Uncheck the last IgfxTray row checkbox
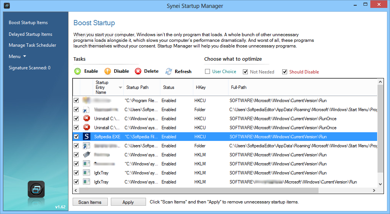390x214 pixels. [76, 182]
